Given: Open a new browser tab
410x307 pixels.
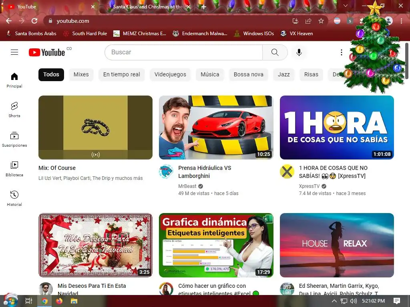Looking at the screenshot, I should (x=204, y=7).
